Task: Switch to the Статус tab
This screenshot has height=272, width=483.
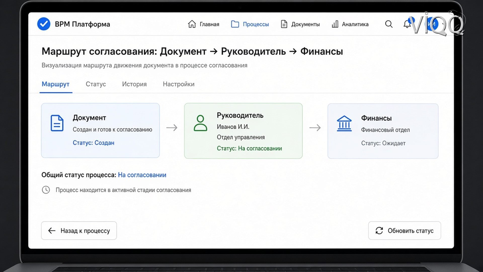Action: (x=96, y=84)
